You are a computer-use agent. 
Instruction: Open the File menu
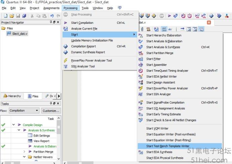tap(4, 8)
